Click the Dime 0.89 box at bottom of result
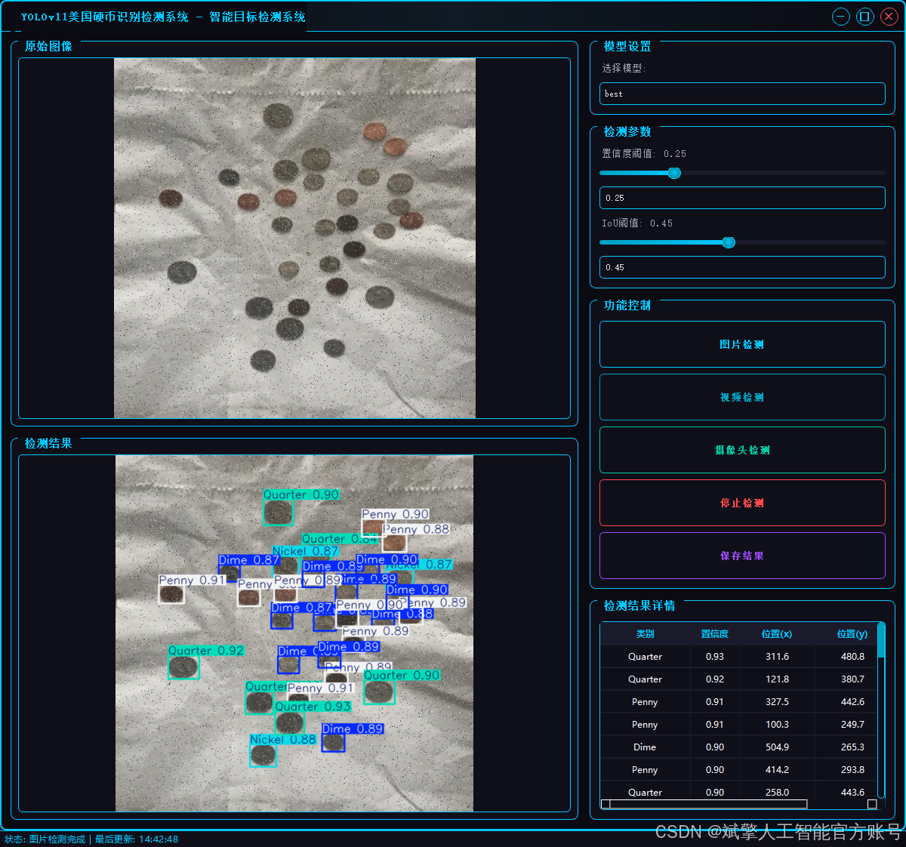 [333, 743]
